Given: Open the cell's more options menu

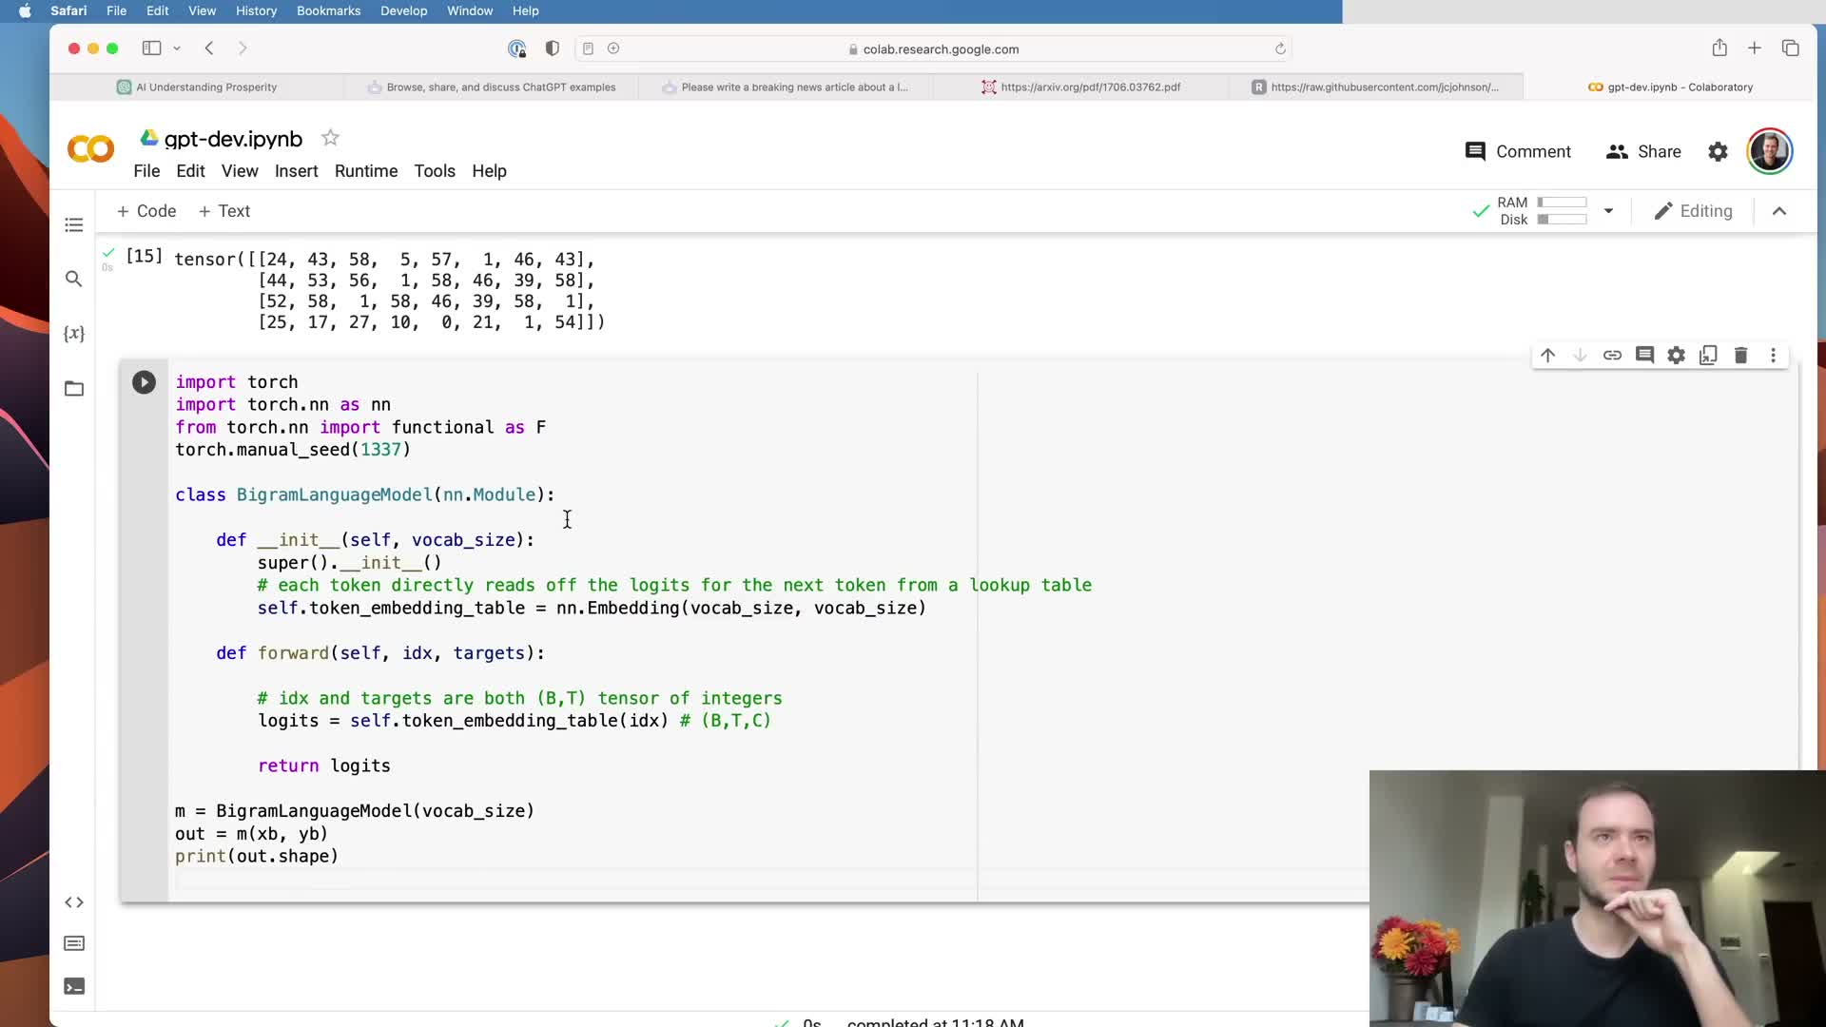Looking at the screenshot, I should (1773, 356).
